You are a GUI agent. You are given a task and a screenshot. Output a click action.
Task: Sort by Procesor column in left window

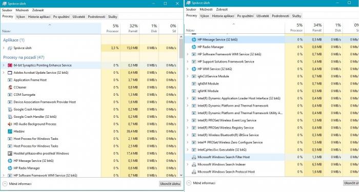point(111,28)
